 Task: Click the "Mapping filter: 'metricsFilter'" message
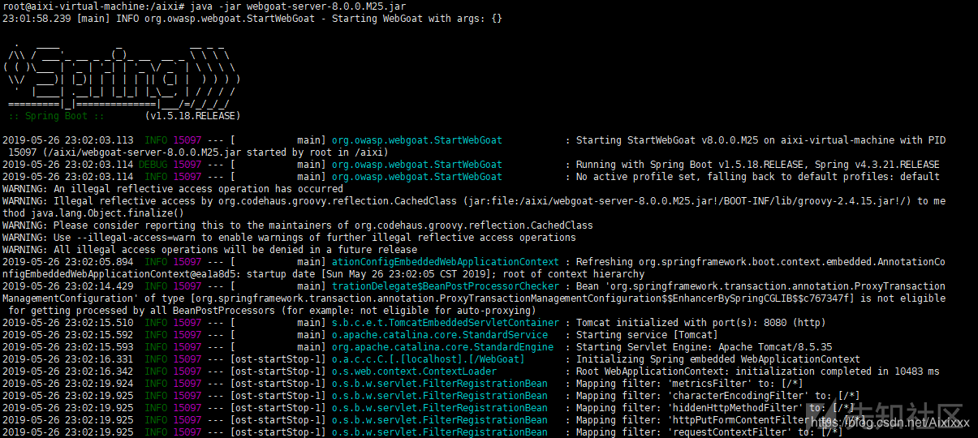(x=691, y=384)
